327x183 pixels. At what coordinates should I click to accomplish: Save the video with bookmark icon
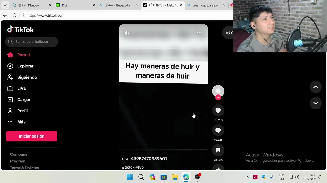[x=218, y=150]
